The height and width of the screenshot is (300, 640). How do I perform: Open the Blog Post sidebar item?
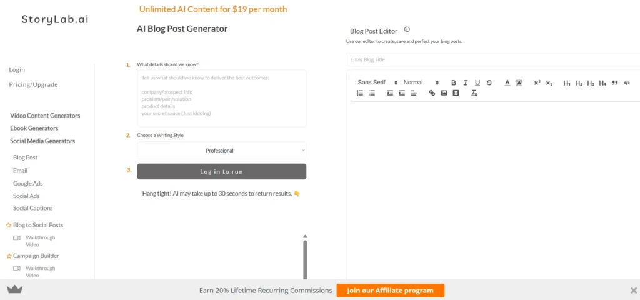[26, 157]
